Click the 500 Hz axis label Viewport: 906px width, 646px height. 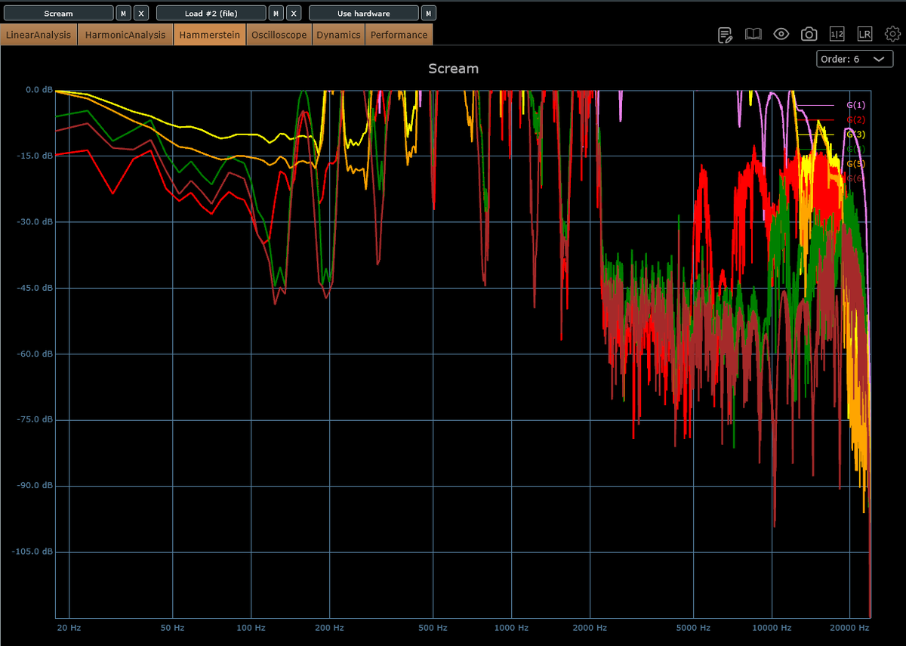pos(434,628)
